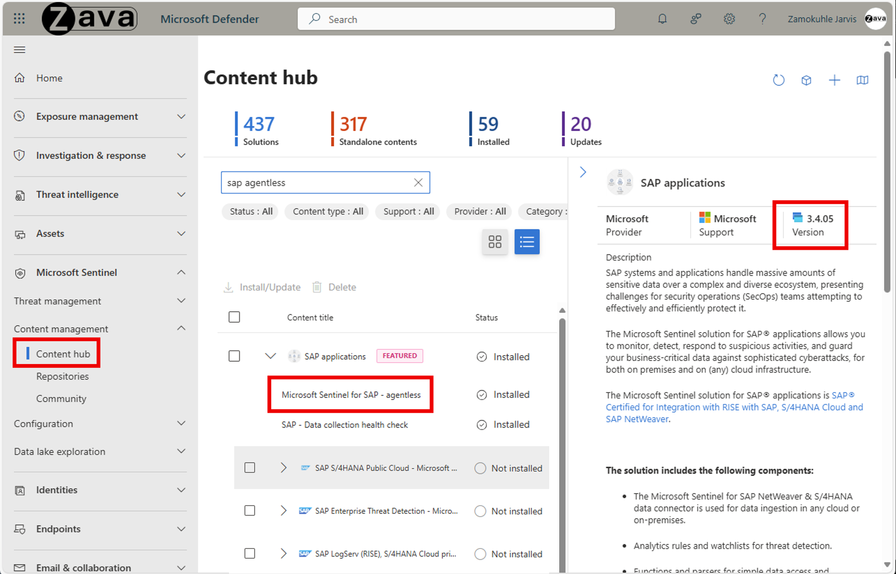Clear the sap agentless search field
The height and width of the screenshot is (574, 896).
point(418,182)
